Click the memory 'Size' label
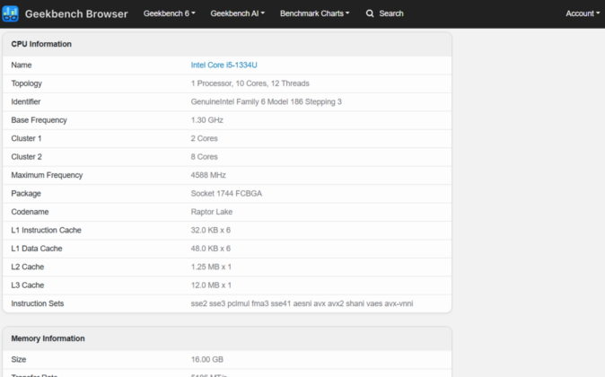 click(19, 360)
